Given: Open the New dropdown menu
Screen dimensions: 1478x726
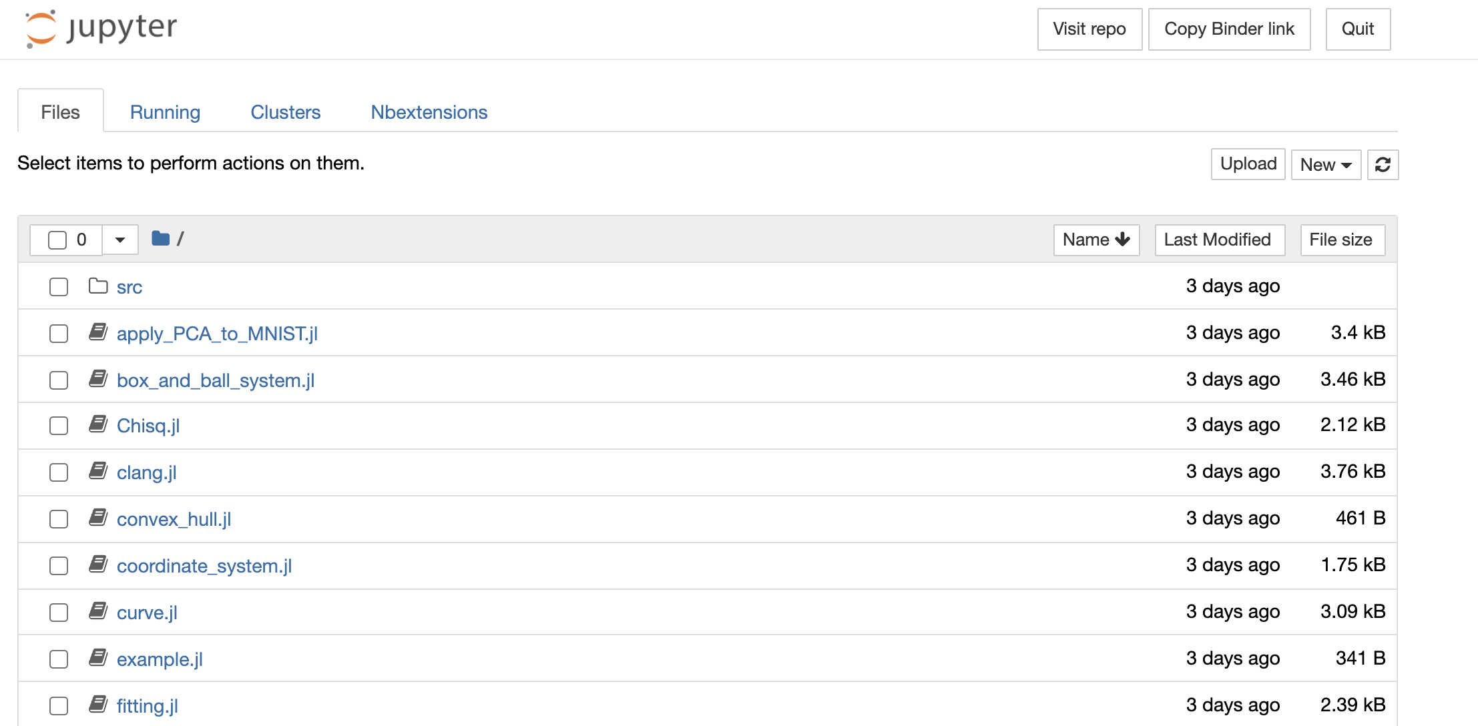Looking at the screenshot, I should (1325, 164).
